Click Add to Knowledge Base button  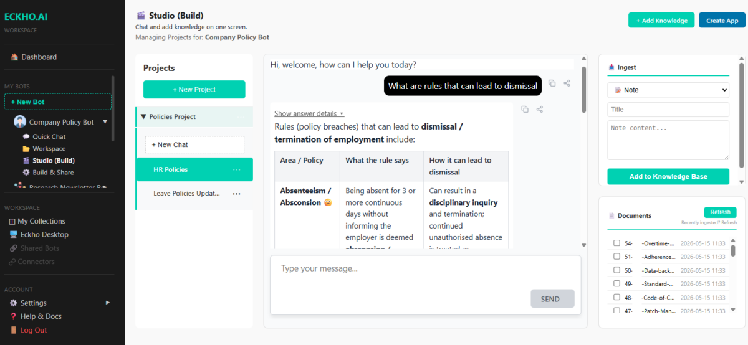coord(668,177)
